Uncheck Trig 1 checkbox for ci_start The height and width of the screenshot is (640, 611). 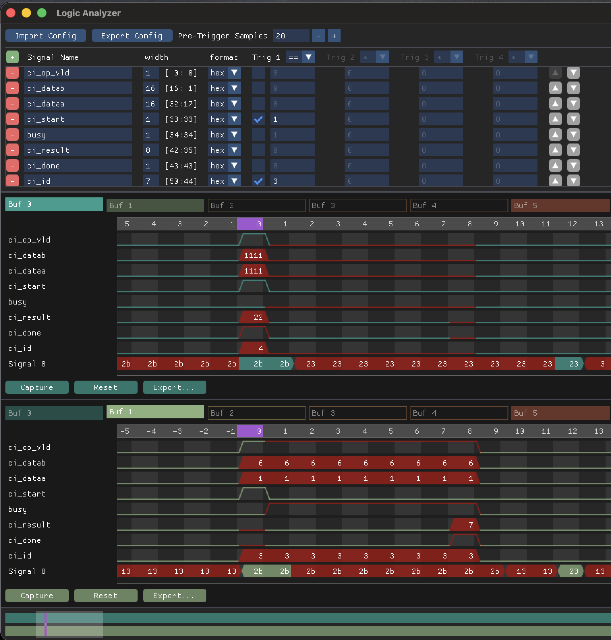(259, 119)
